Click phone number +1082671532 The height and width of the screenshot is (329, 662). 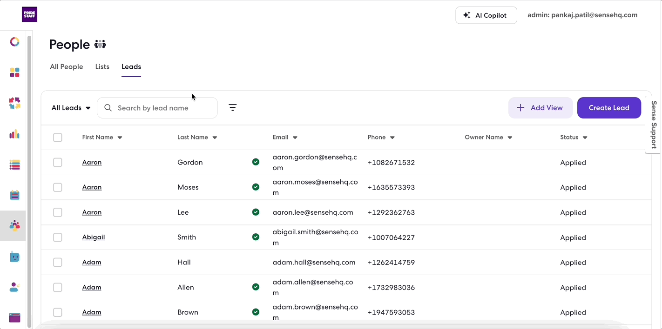pos(391,163)
